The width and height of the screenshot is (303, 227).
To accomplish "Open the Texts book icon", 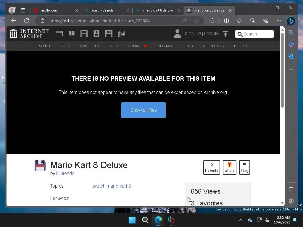I will coord(72,34).
